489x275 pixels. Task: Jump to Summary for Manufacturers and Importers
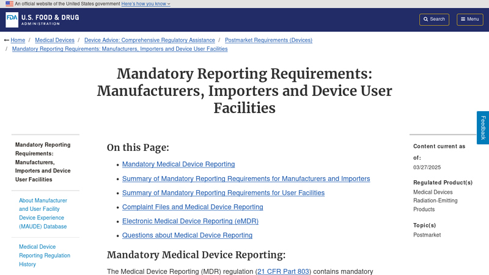pos(246,178)
